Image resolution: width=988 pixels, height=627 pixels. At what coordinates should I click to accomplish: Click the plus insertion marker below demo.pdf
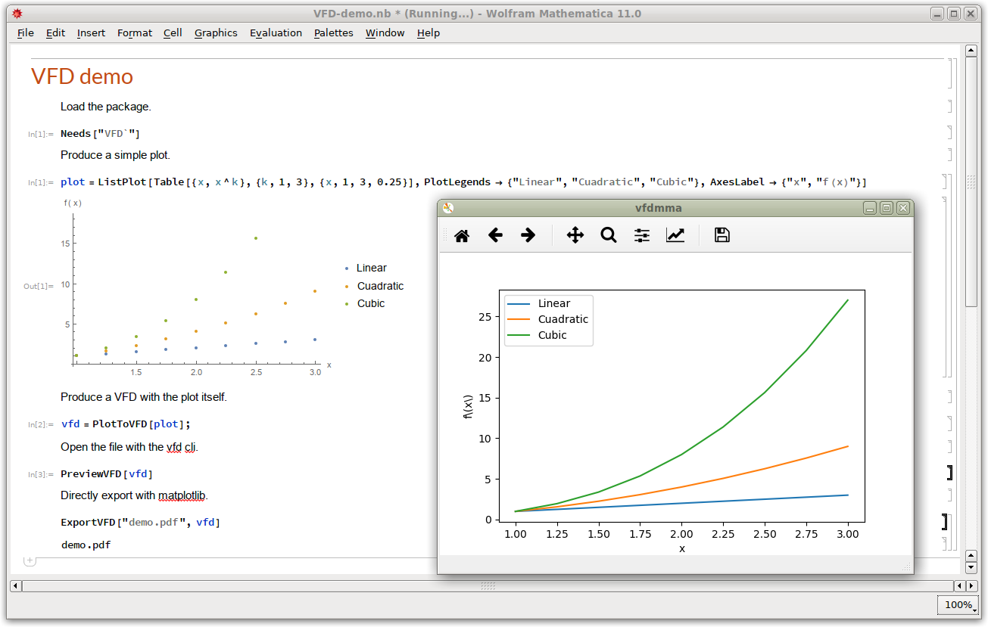click(x=30, y=560)
